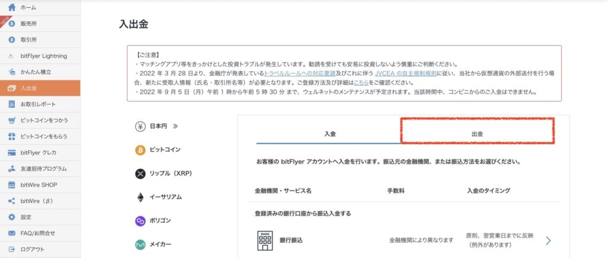Select ポリゴン currency label
Viewport: 608px width, 258px height.
pos(160,221)
